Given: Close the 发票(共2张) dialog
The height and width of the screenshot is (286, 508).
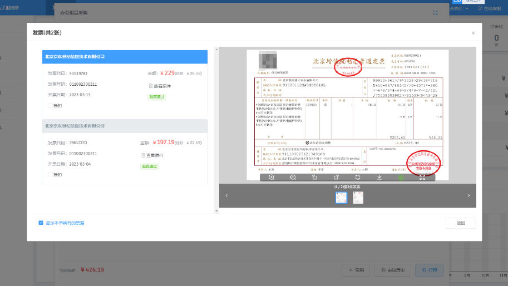Looking at the screenshot, I should coord(473,33).
